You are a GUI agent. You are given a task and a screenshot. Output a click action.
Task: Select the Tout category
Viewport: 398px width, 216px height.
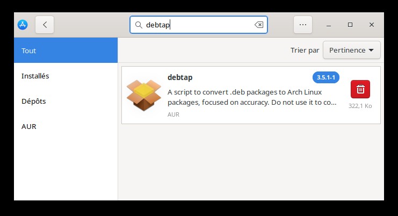click(x=66, y=51)
